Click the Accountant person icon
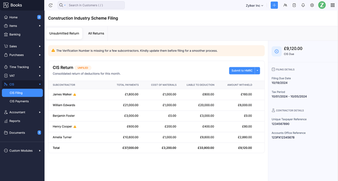The height and width of the screenshot is (181, 338). 6,112
